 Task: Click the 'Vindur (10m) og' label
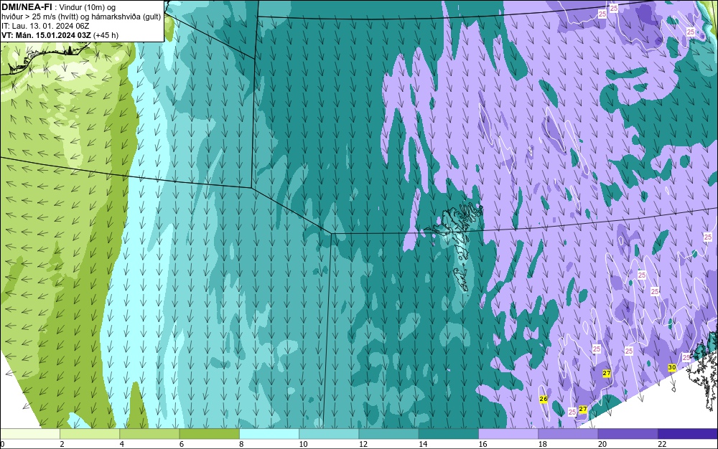click(x=88, y=7)
